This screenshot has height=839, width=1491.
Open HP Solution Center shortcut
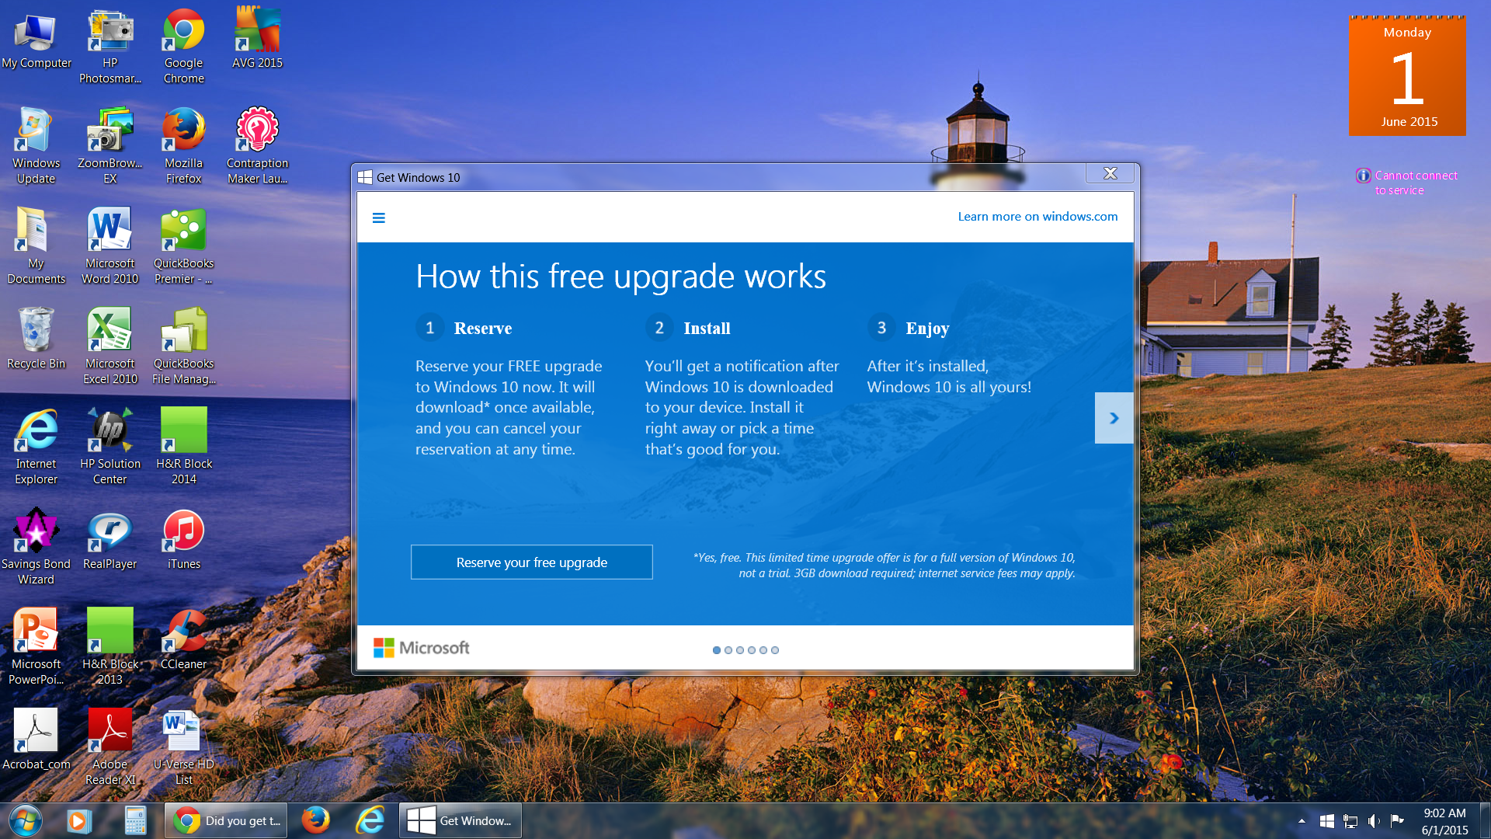click(109, 447)
